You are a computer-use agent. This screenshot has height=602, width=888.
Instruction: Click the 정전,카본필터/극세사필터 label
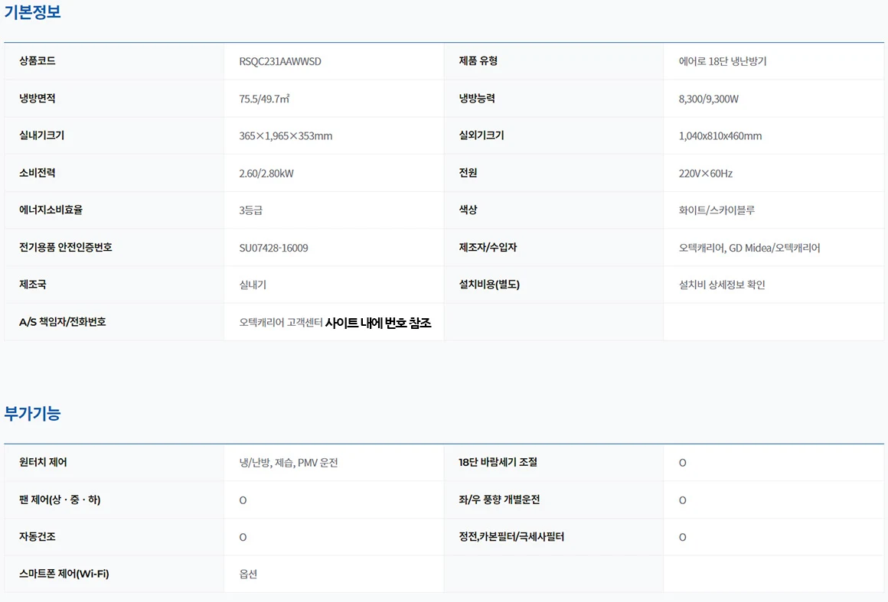point(511,536)
